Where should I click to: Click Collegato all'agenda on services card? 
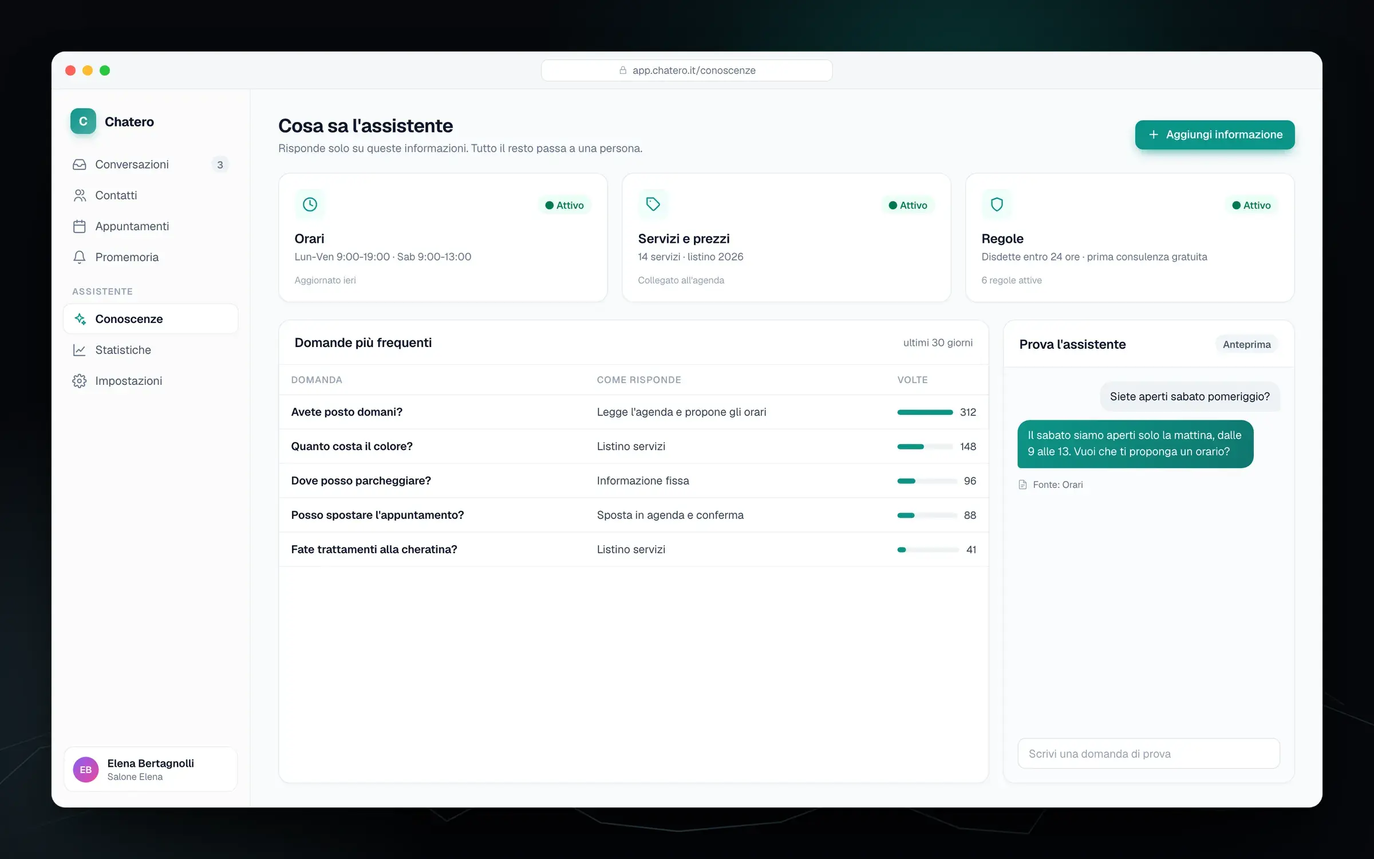[x=681, y=280]
